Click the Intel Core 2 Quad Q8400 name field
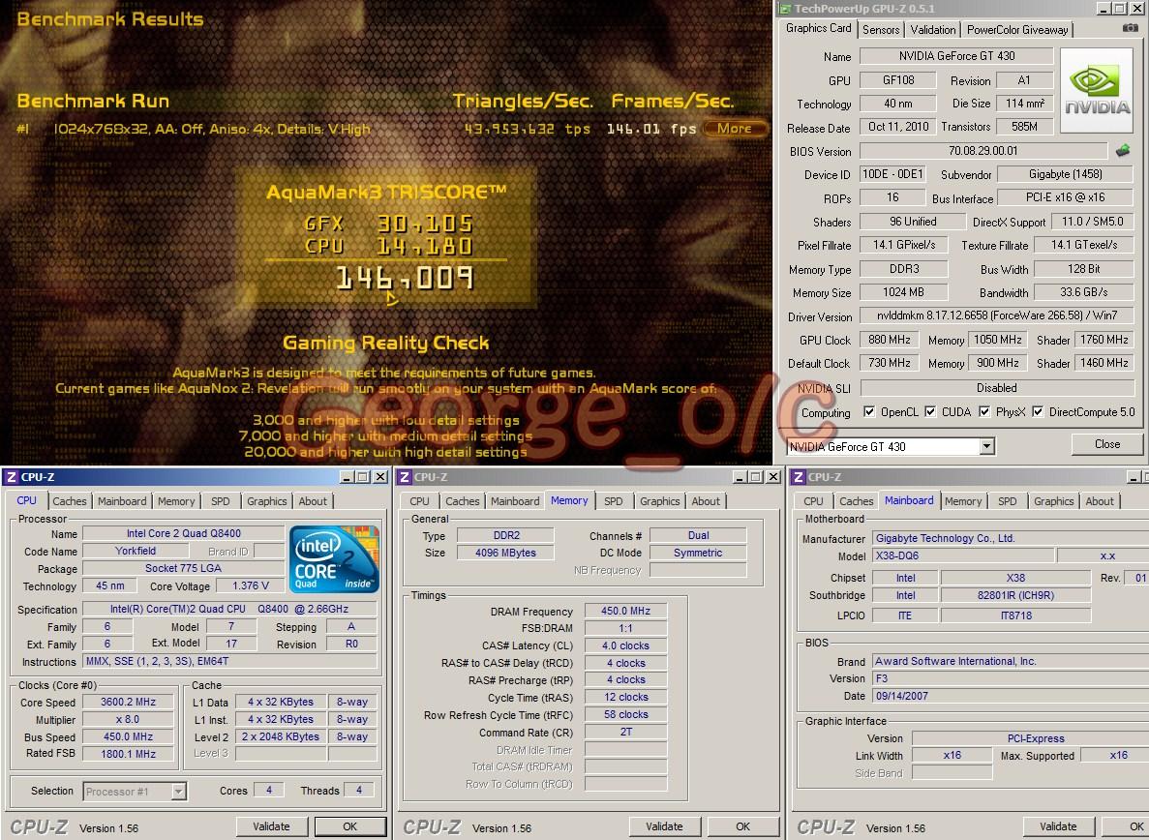The image size is (1149, 840). pyautogui.click(x=183, y=533)
